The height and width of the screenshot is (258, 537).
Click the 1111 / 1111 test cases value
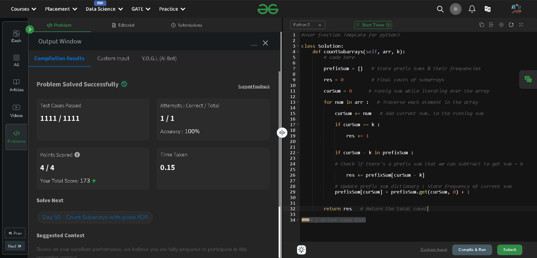[x=60, y=118]
